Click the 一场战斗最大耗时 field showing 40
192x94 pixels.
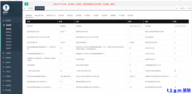(x=135, y=71)
